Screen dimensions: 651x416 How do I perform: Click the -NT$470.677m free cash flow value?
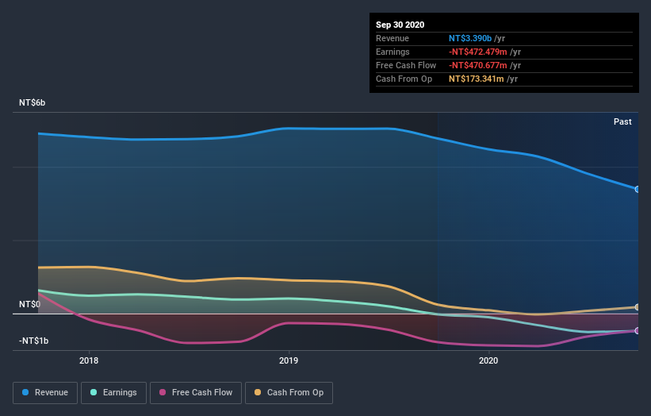[x=478, y=65]
